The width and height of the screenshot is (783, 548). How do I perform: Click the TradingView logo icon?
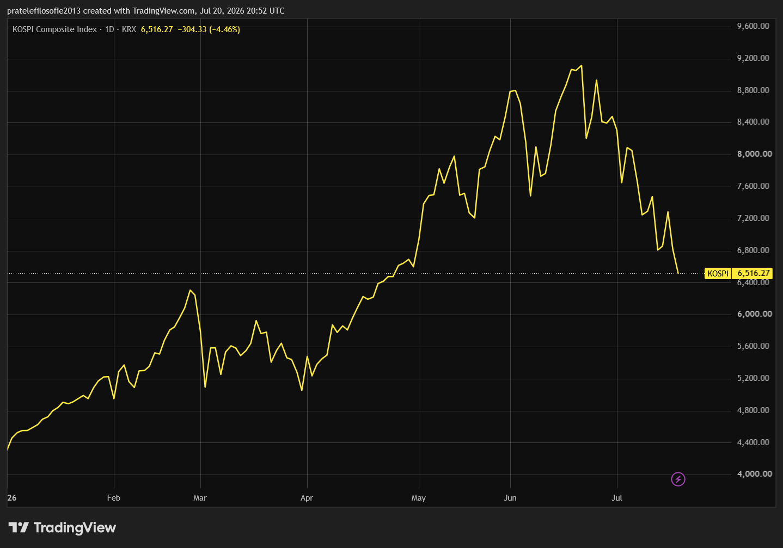coord(19,527)
